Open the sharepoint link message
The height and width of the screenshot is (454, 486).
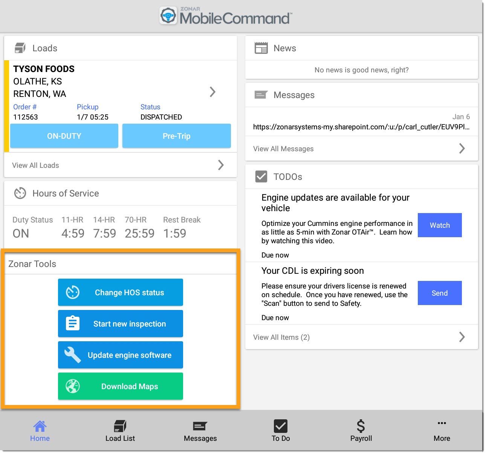point(361,127)
